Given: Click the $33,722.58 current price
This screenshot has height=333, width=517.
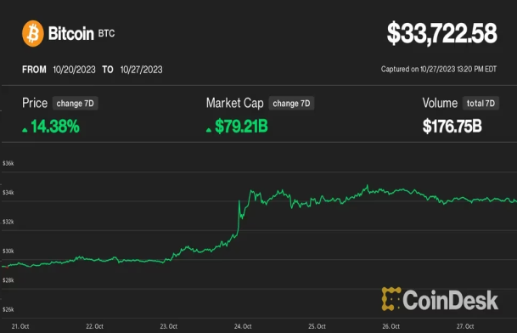Looking at the screenshot, I should point(441,33).
